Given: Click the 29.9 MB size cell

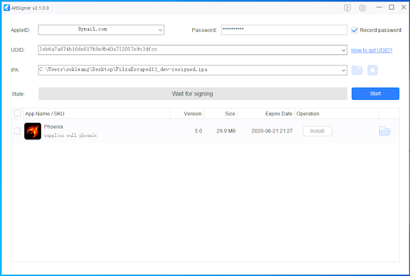Looking at the screenshot, I should coord(226,131).
